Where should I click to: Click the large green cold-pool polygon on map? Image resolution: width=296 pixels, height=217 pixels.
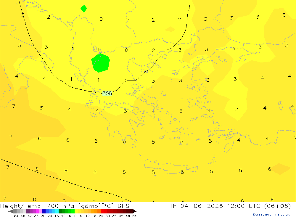coord(100,63)
